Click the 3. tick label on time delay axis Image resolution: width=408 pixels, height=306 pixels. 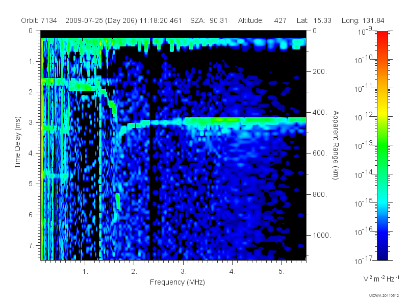click(32, 122)
